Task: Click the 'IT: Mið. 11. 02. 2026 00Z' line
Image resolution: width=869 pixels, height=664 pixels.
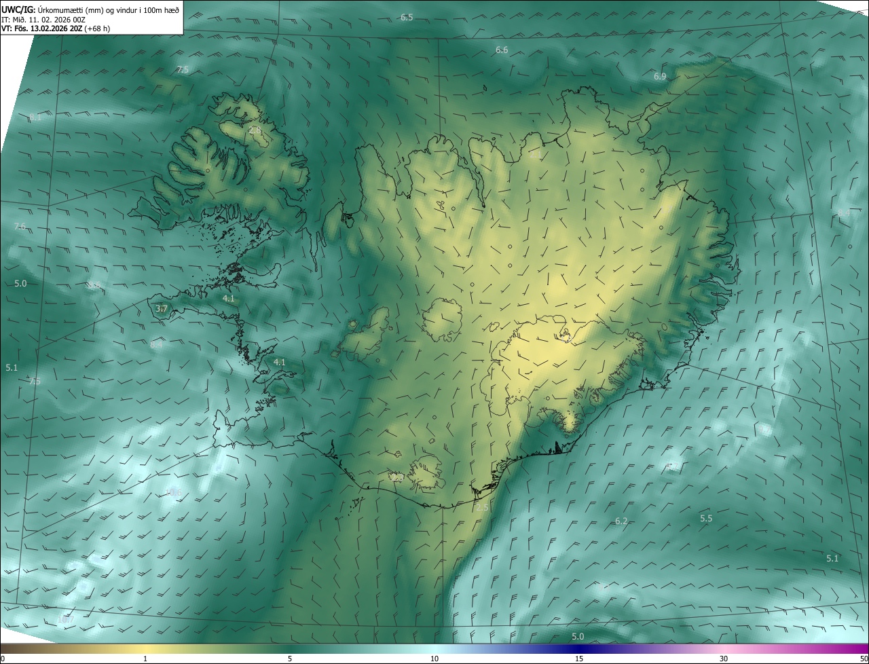Action: tap(43, 19)
